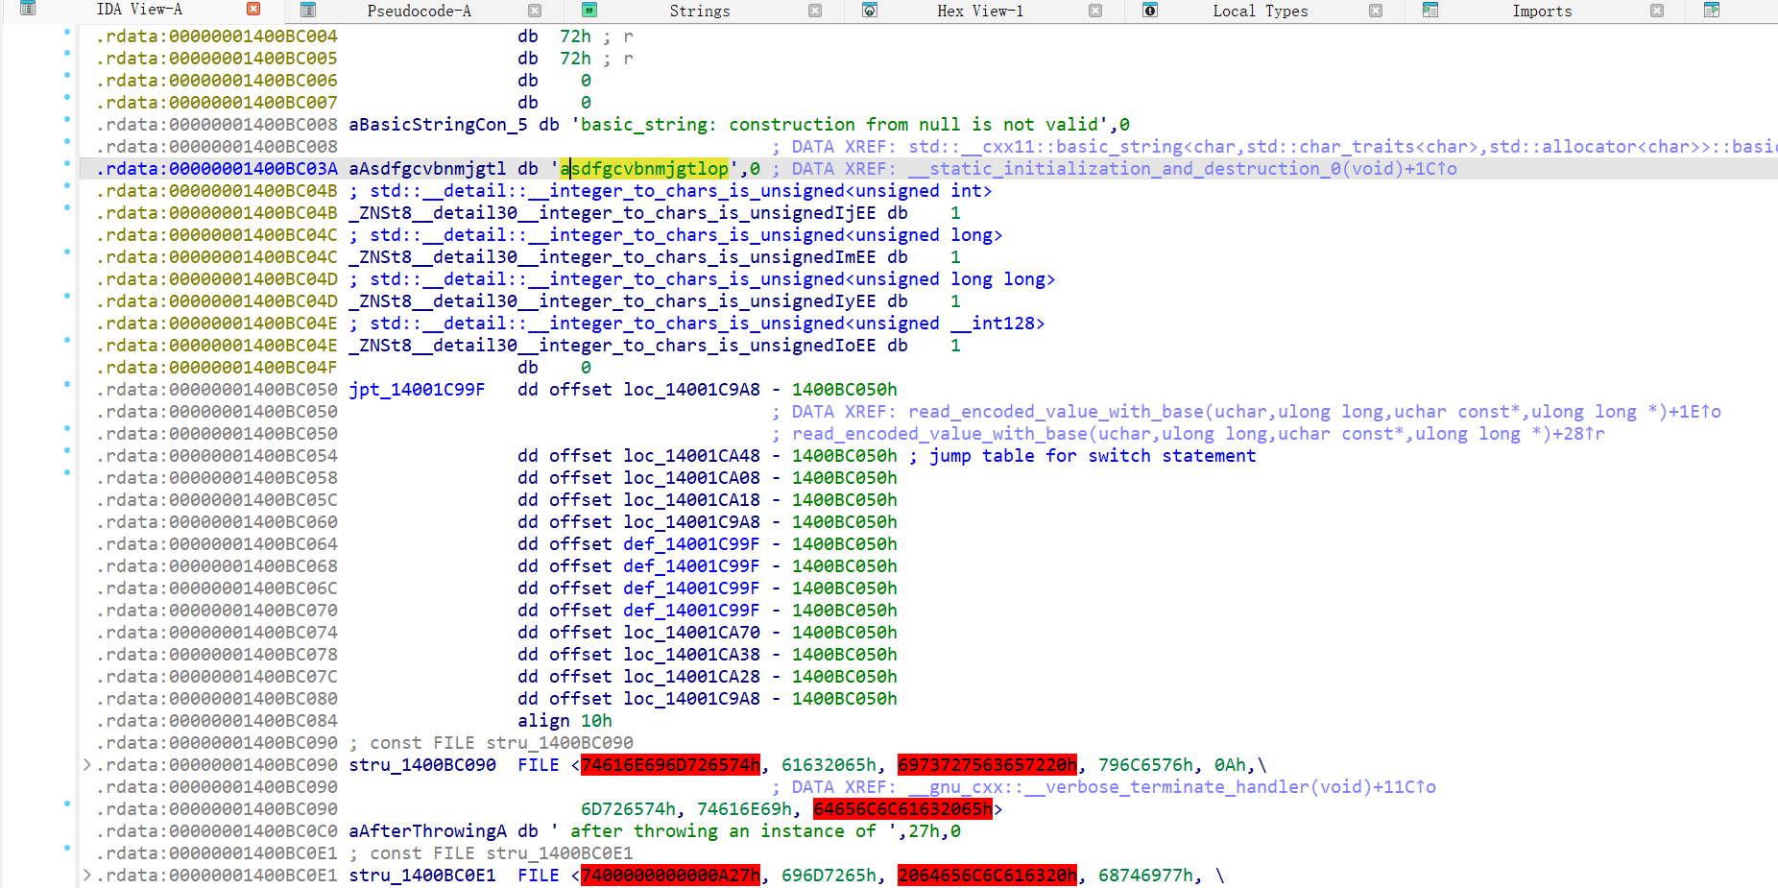
Task: Follow the loc_14001CA18 offset
Action: (x=691, y=500)
